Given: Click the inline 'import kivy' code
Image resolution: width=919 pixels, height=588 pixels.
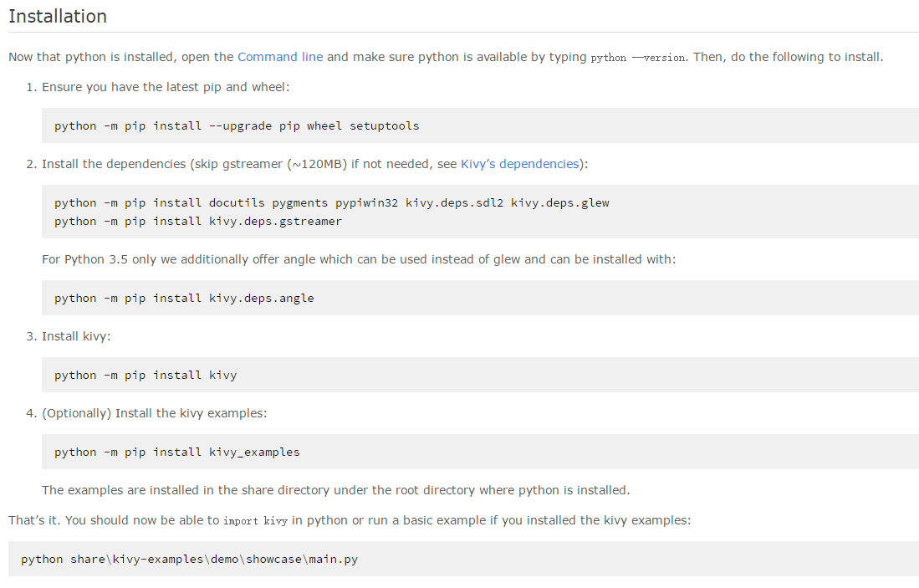Looking at the screenshot, I should pos(255,521).
